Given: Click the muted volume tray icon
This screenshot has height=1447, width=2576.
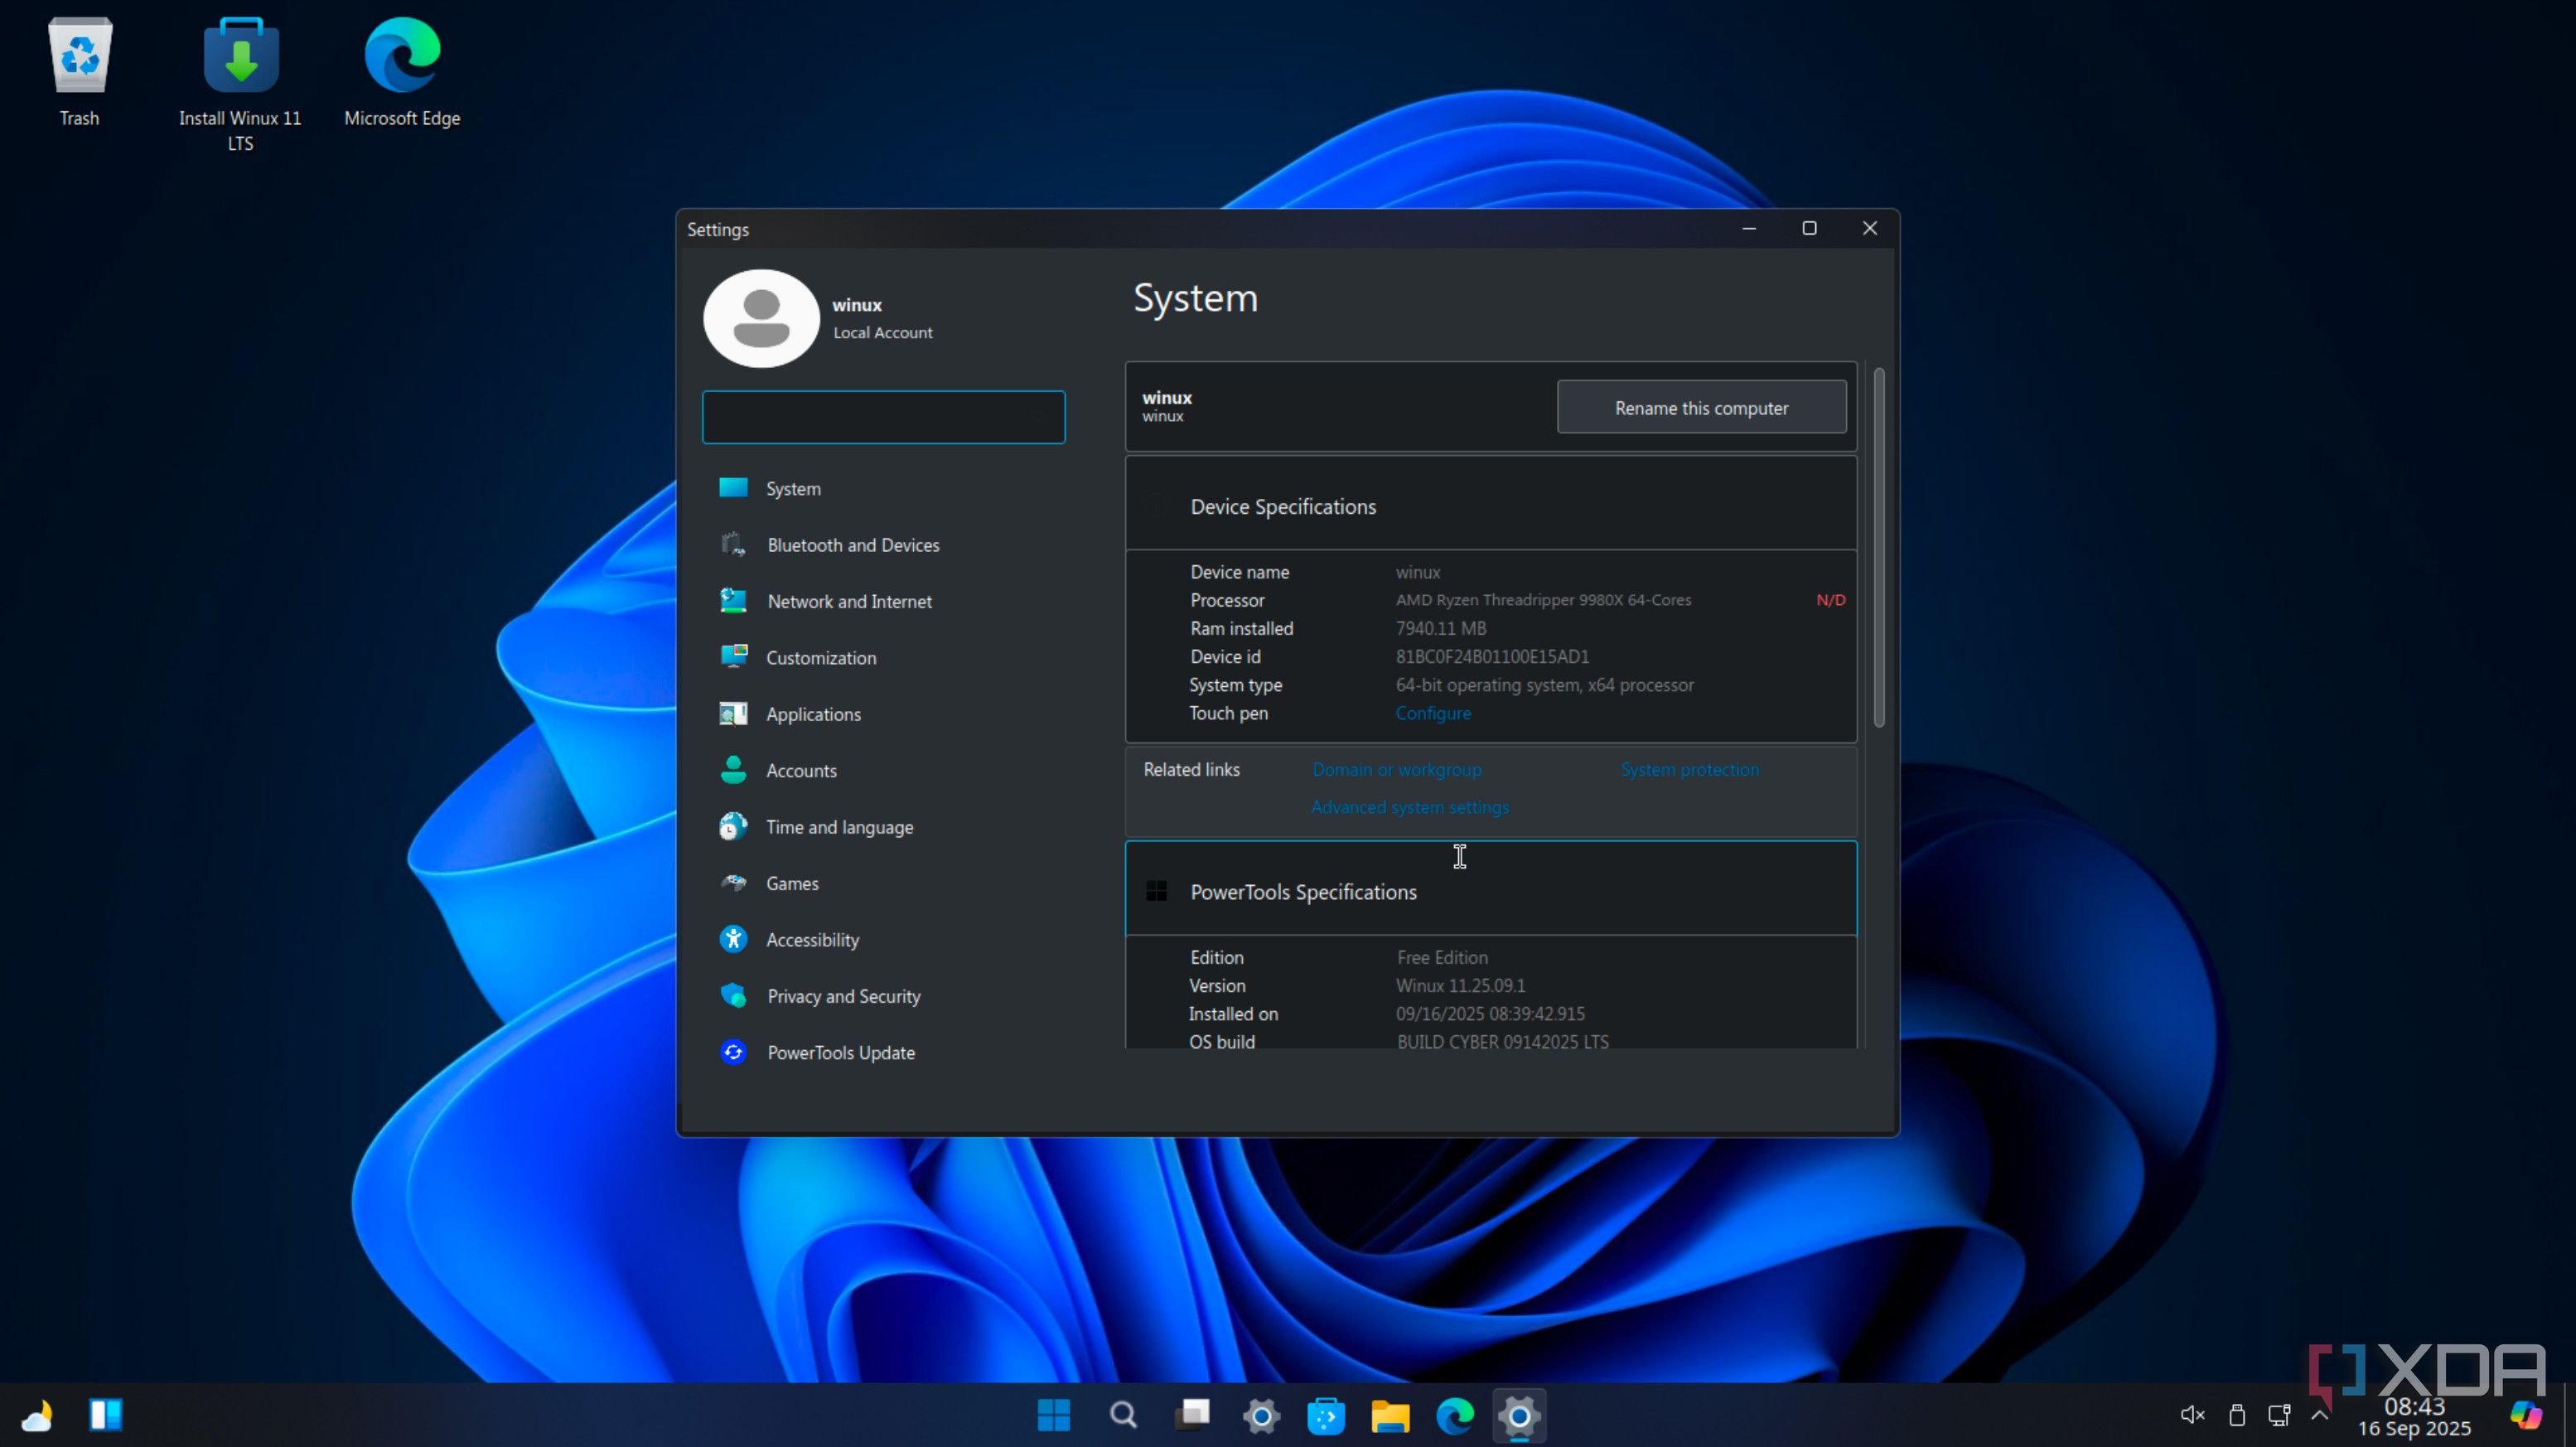Looking at the screenshot, I should click(2192, 1414).
